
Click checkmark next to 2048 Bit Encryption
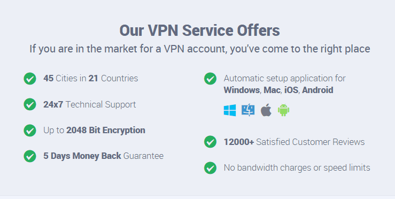(x=30, y=131)
